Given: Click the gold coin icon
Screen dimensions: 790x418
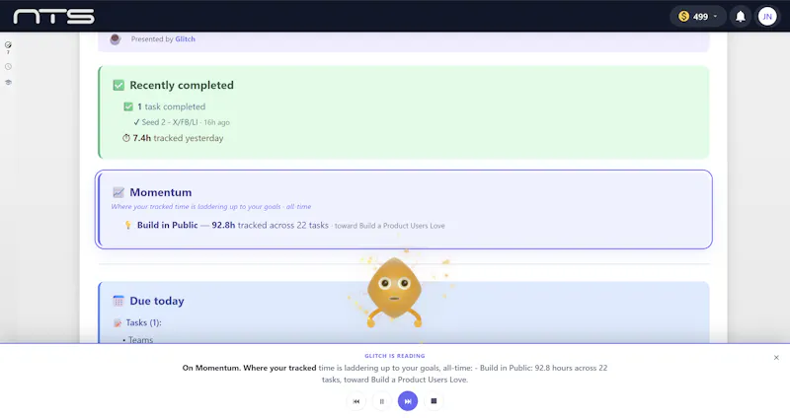Looking at the screenshot, I should pyautogui.click(x=683, y=17).
